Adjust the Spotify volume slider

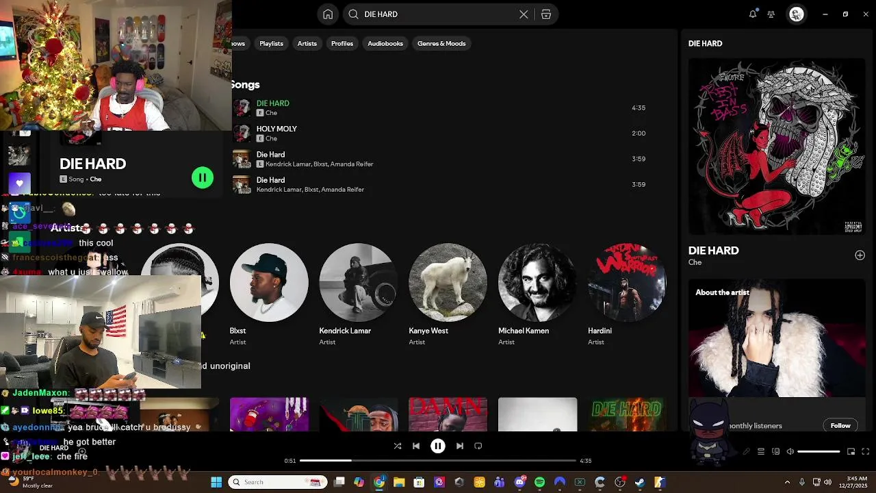pyautogui.click(x=819, y=452)
